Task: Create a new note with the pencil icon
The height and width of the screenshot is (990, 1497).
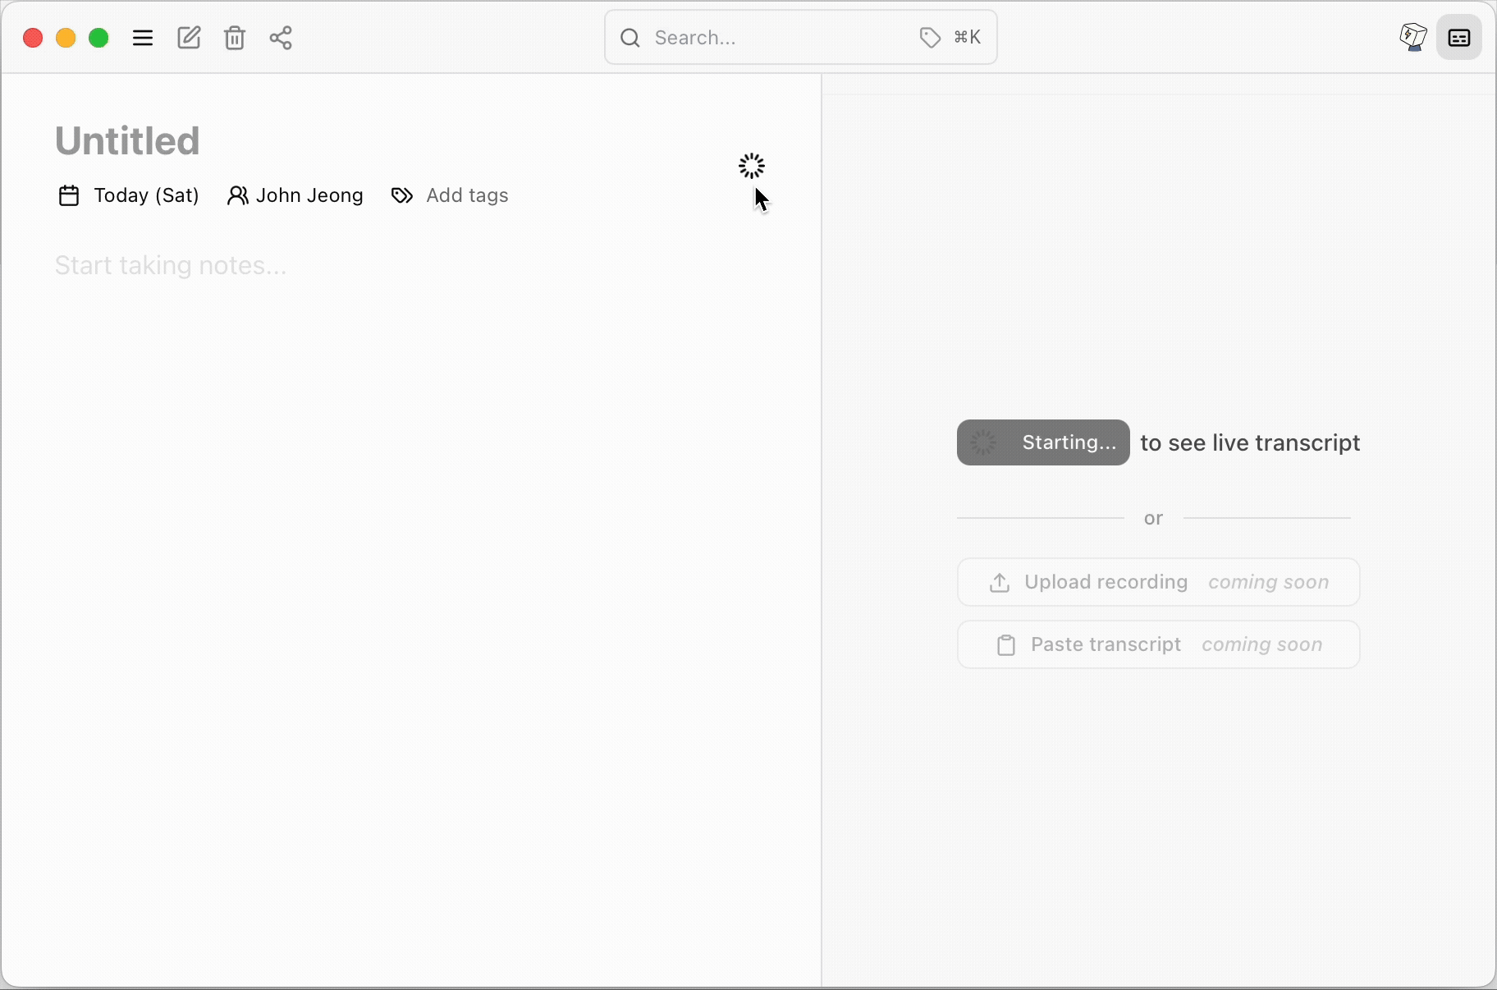Action: (188, 38)
